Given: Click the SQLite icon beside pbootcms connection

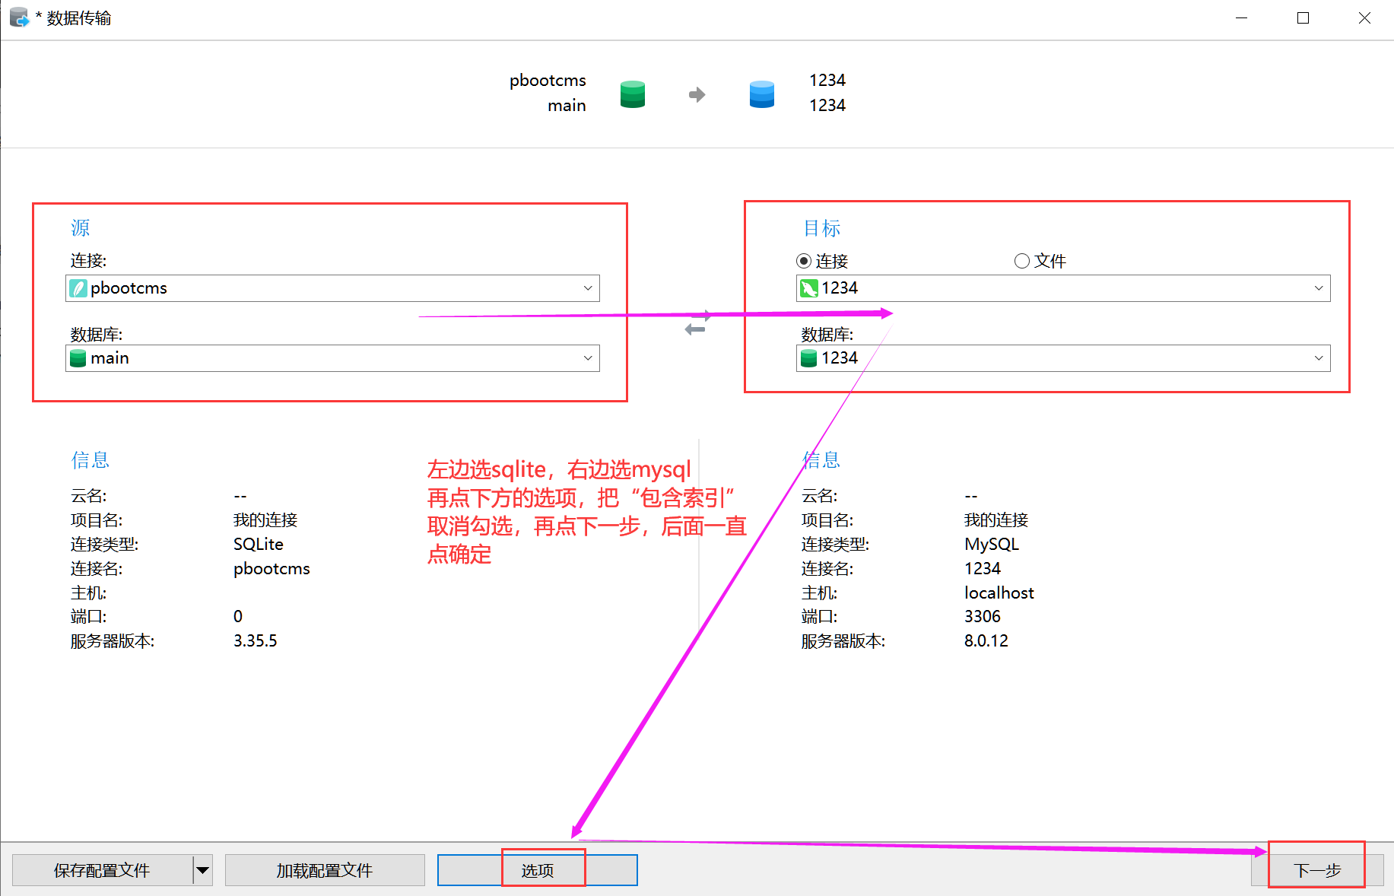Looking at the screenshot, I should coord(78,288).
